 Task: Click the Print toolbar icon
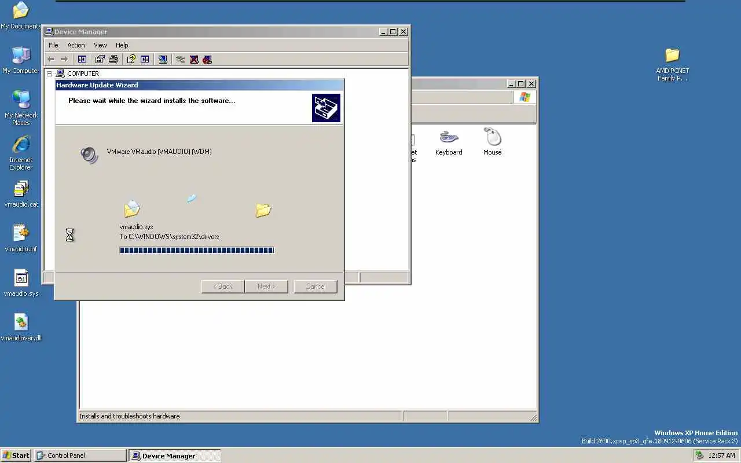click(x=113, y=59)
